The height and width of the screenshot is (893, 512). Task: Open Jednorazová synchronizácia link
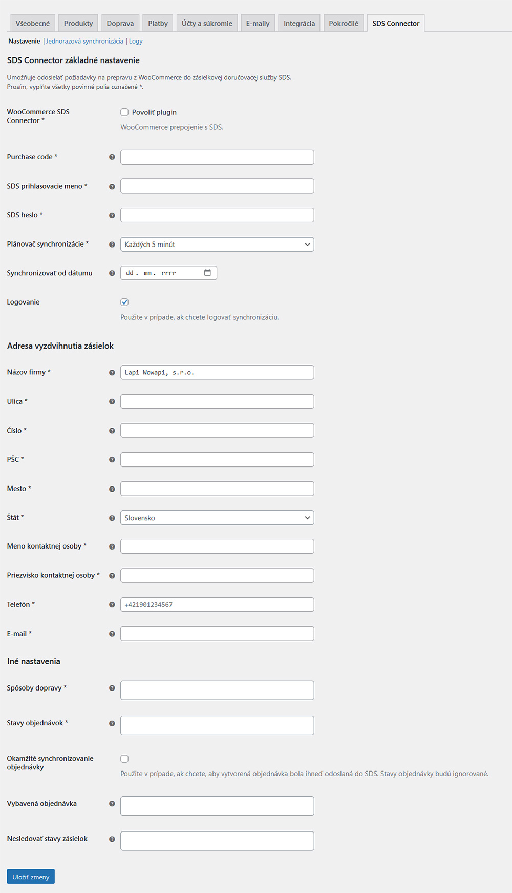coord(84,41)
